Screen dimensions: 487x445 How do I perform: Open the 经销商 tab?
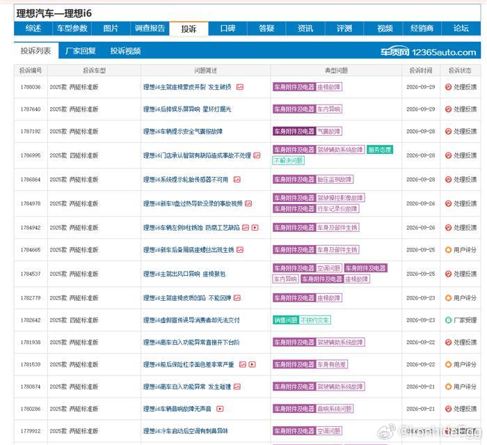(422, 29)
